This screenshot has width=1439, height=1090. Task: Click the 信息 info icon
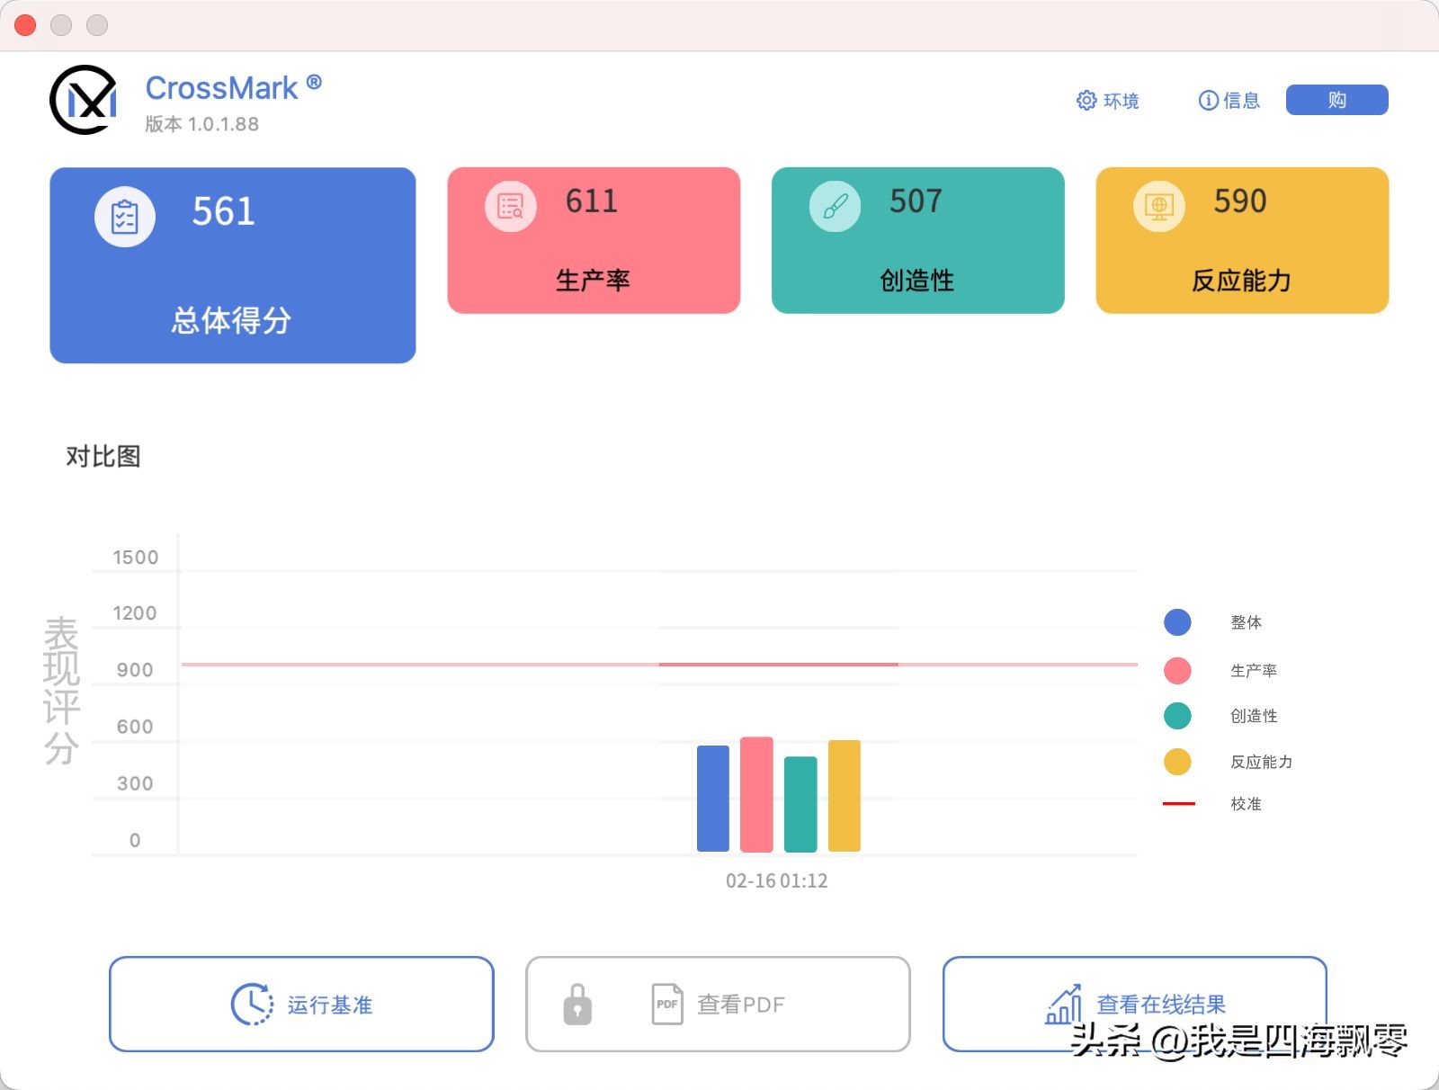(x=1208, y=101)
